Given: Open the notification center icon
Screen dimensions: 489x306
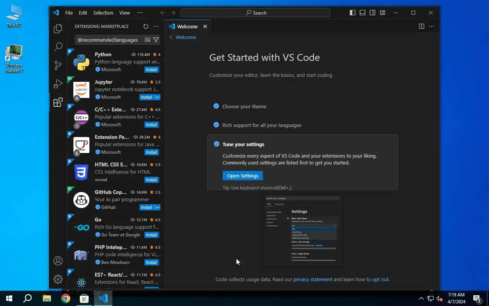Looking at the screenshot, I should (477, 298).
